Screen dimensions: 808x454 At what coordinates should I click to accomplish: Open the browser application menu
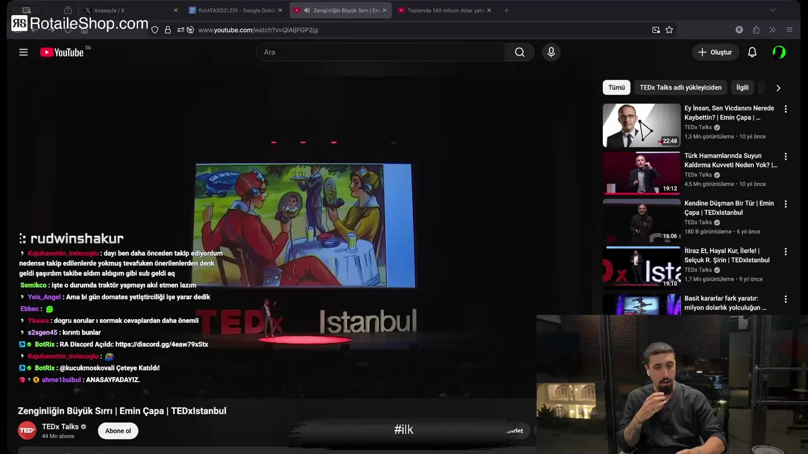click(x=789, y=30)
